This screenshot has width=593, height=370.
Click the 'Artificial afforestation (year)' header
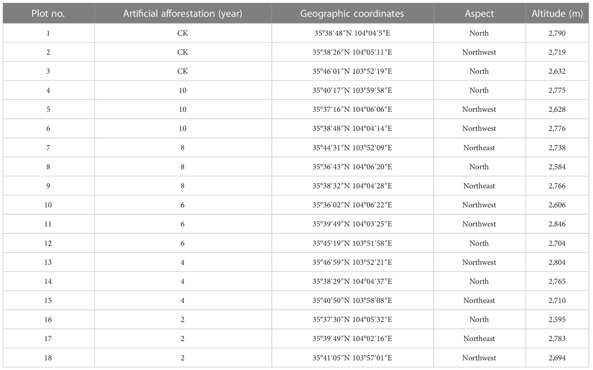point(183,13)
